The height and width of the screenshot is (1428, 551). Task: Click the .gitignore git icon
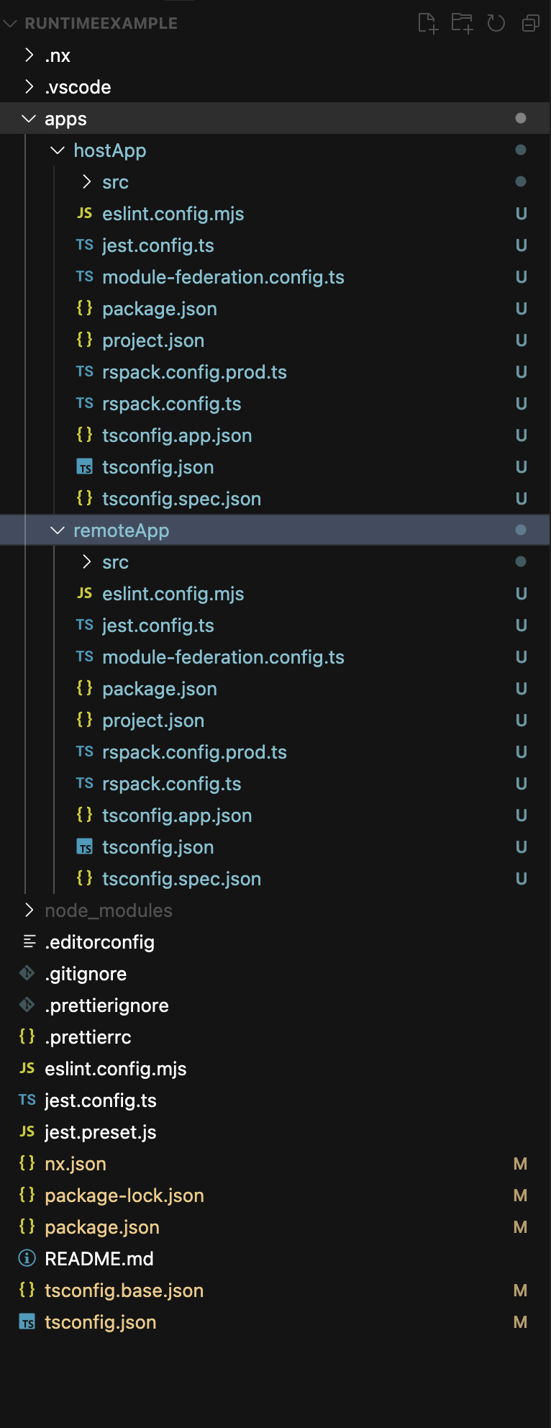[x=27, y=974]
